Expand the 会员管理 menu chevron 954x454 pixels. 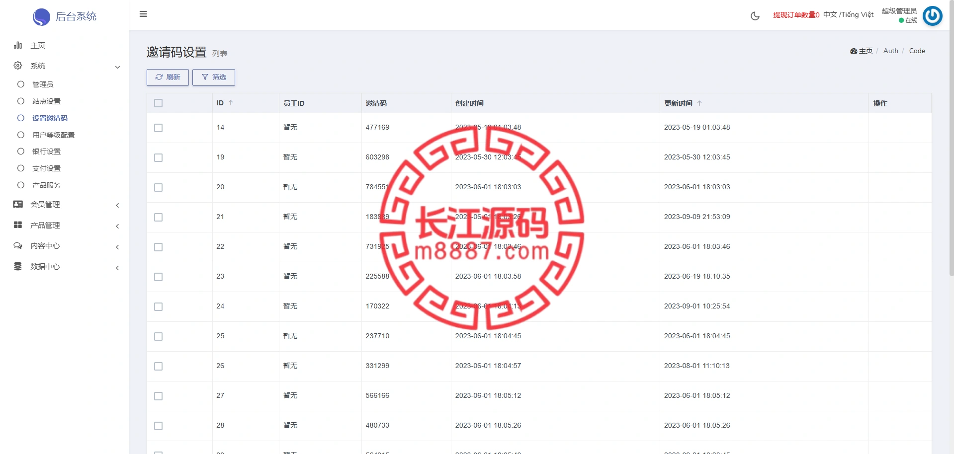tap(118, 205)
